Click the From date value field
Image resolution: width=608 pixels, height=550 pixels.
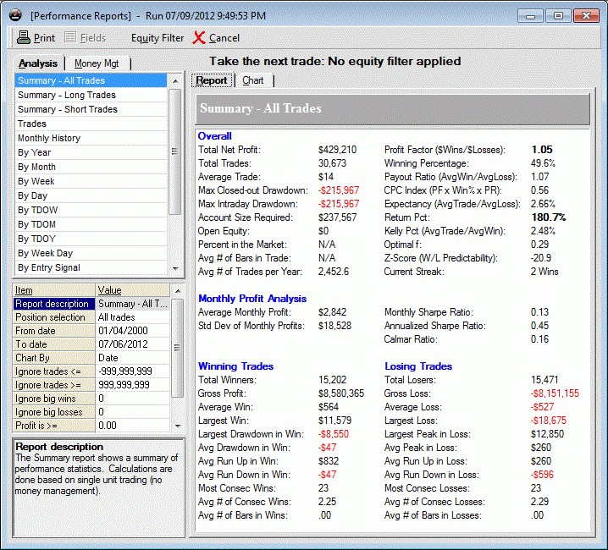(132, 331)
